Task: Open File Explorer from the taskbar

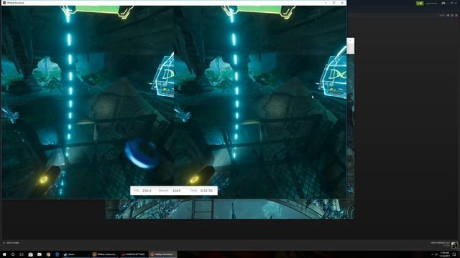Action: (x=40, y=254)
